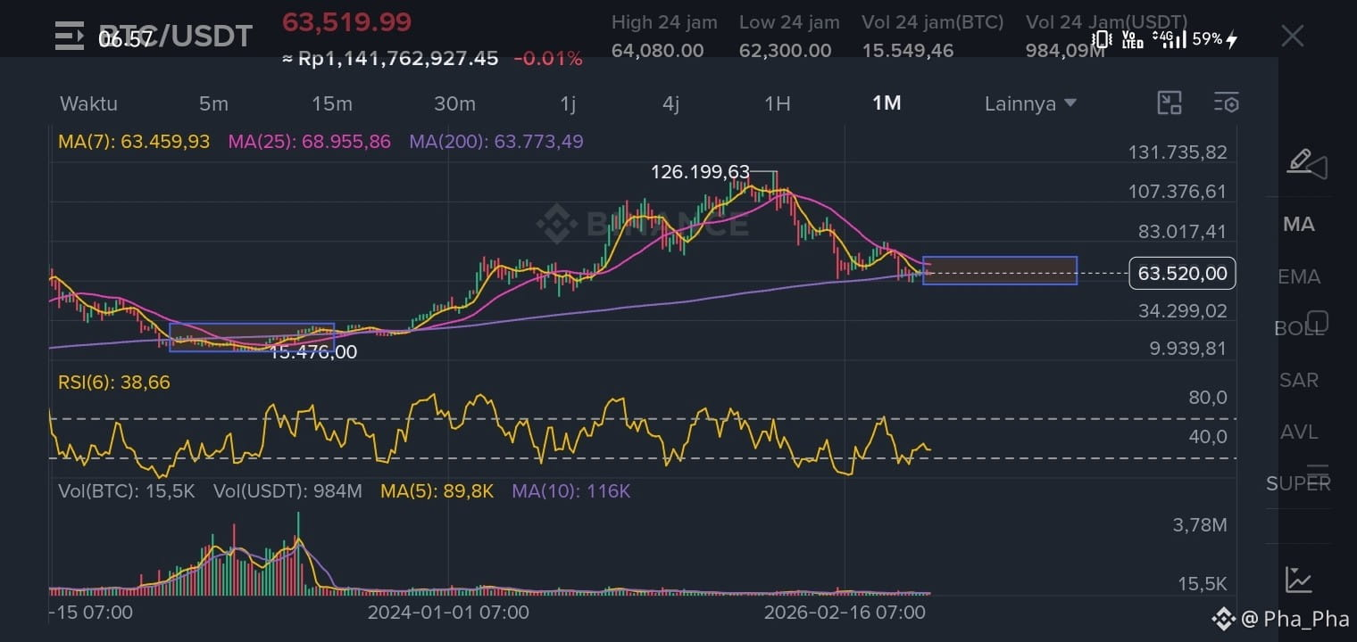Tap the last price 63,519.99
Viewport: 1357px width, 642px height.
[347, 21]
